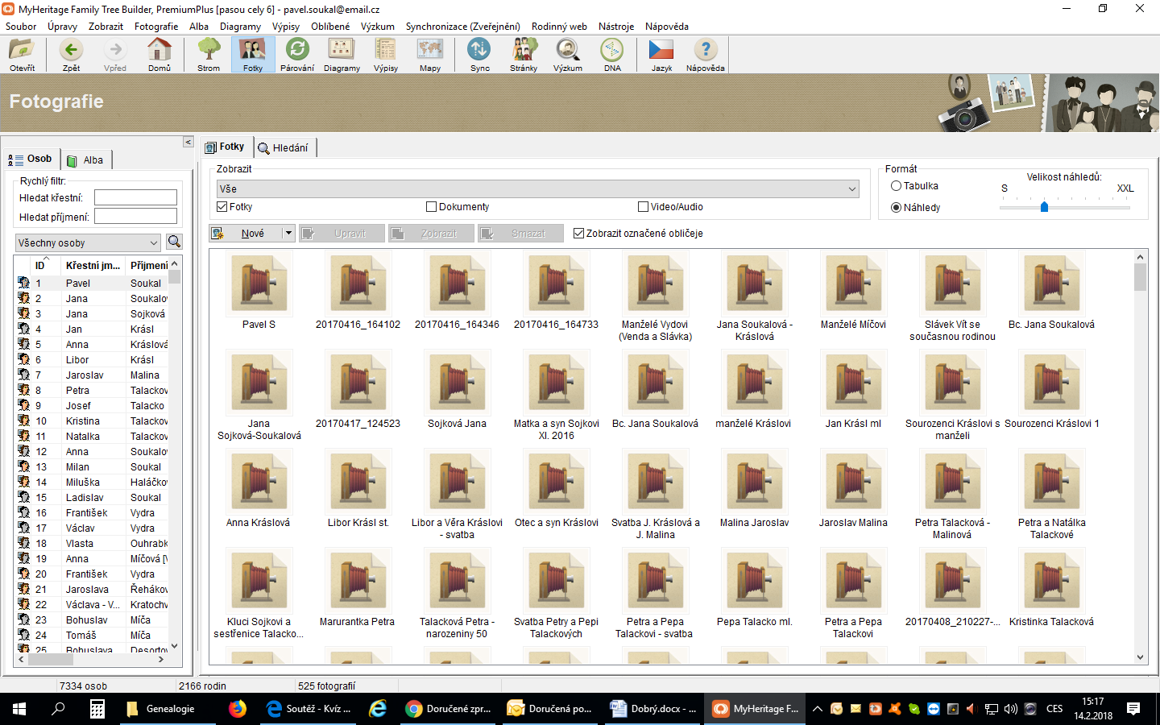Select the Tabulka format radio button

click(896, 186)
